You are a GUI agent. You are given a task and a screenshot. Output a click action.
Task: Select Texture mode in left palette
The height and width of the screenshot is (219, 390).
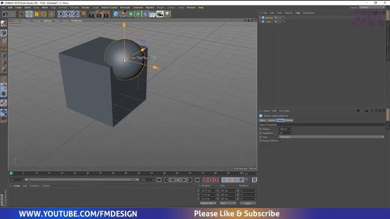(4, 40)
